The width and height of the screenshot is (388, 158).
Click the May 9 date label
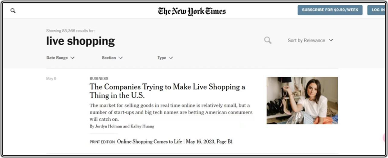pos(51,78)
